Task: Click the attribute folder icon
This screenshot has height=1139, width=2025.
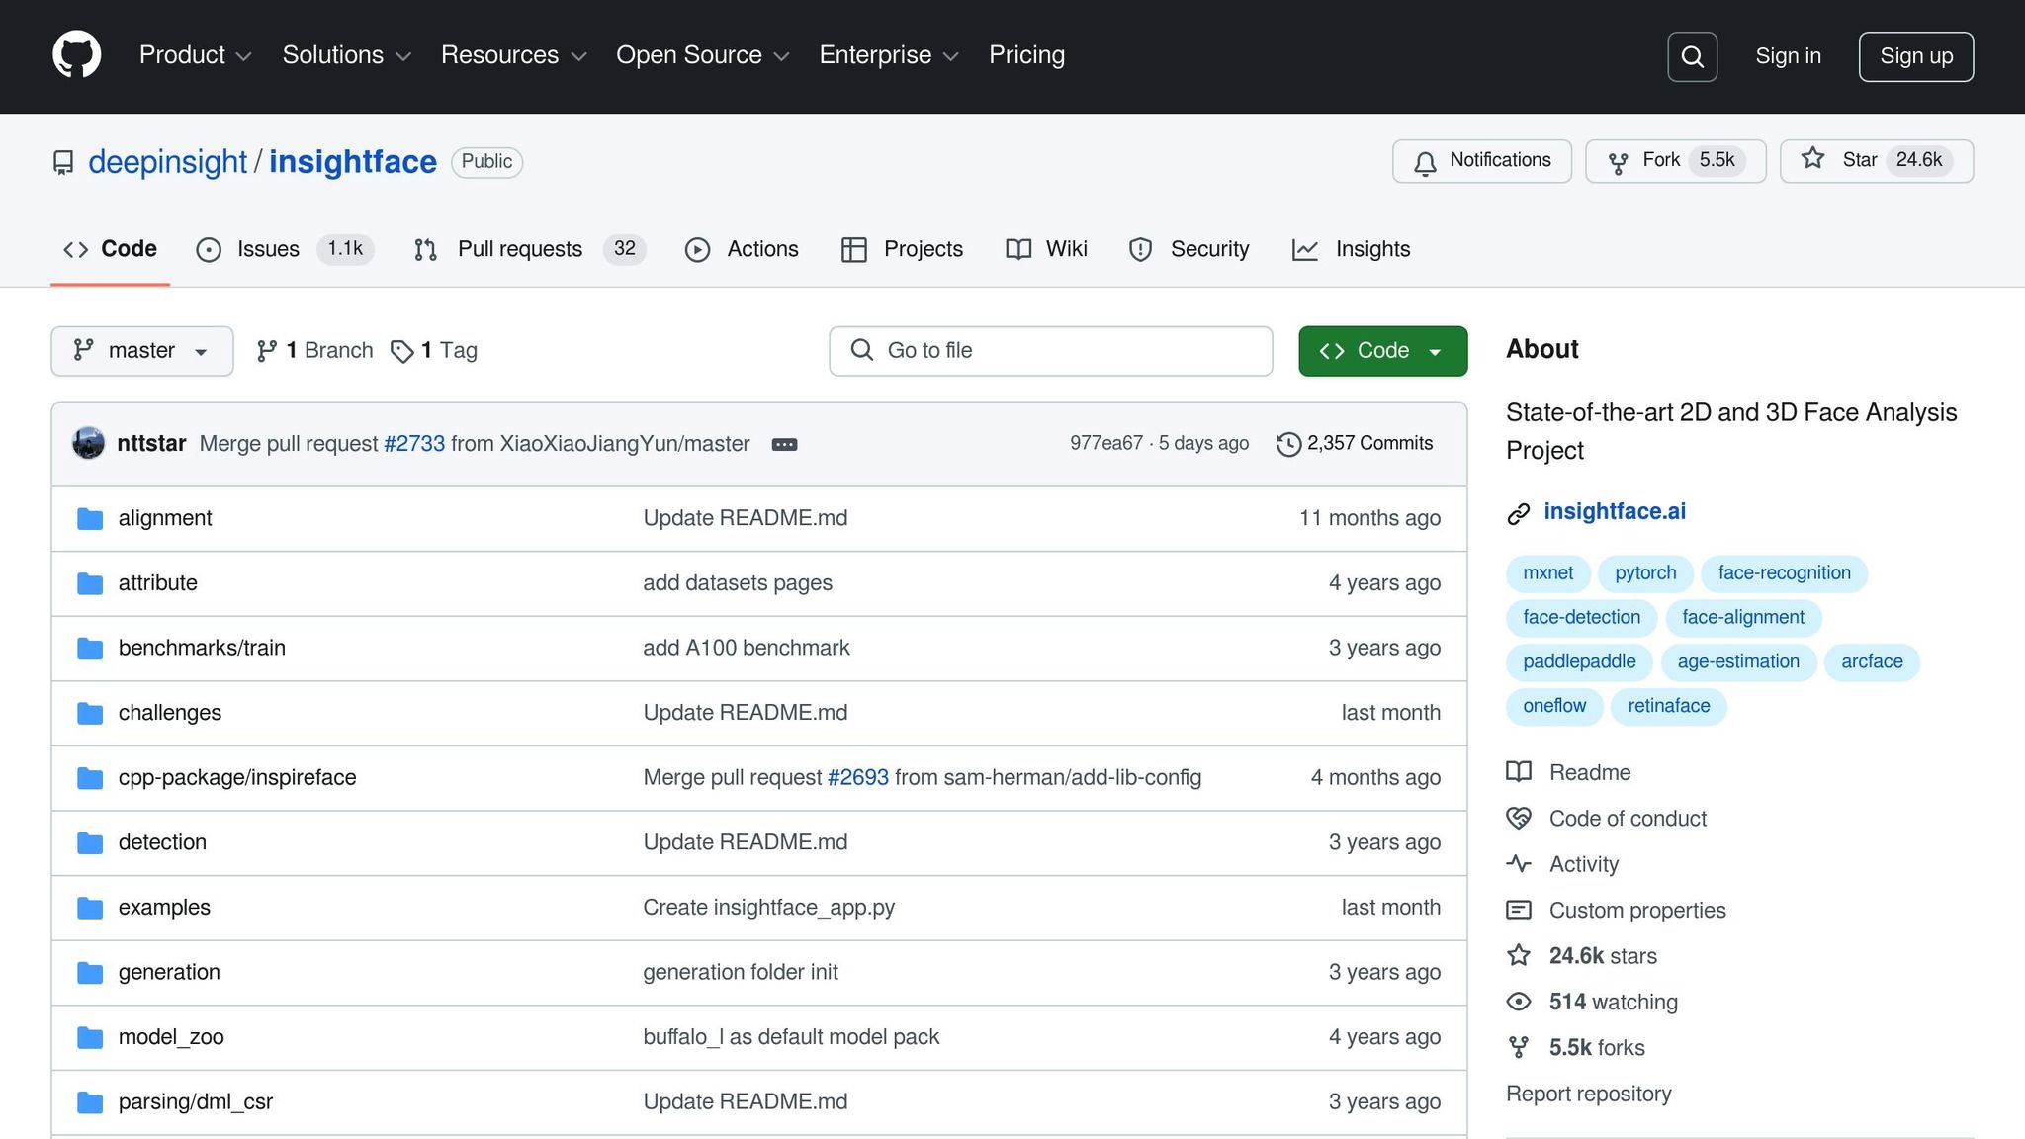Action: point(90,583)
